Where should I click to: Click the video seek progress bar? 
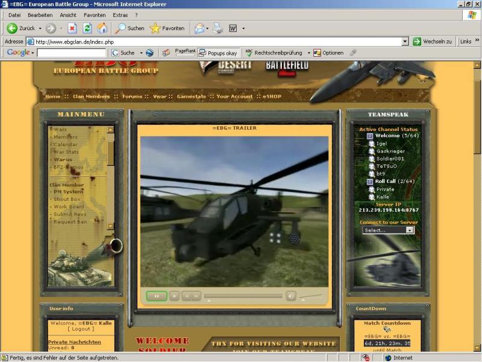(x=243, y=296)
